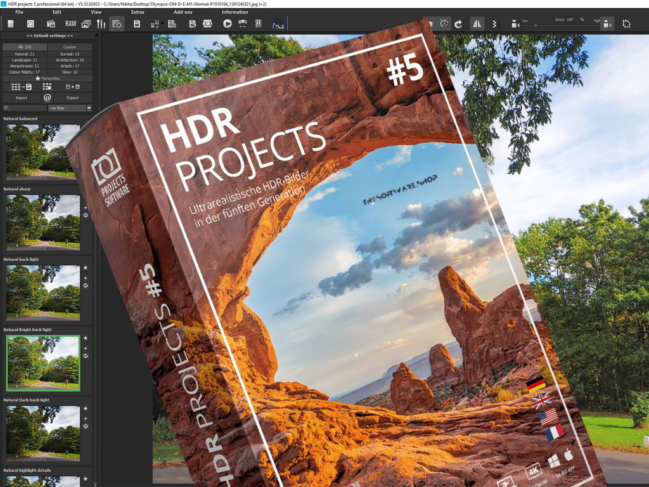Toggle the before/after comparison mirror icon
Viewport: 649px width, 487px height.
coord(477,24)
